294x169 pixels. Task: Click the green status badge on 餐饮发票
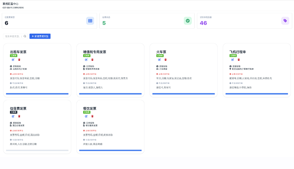click(86, 112)
